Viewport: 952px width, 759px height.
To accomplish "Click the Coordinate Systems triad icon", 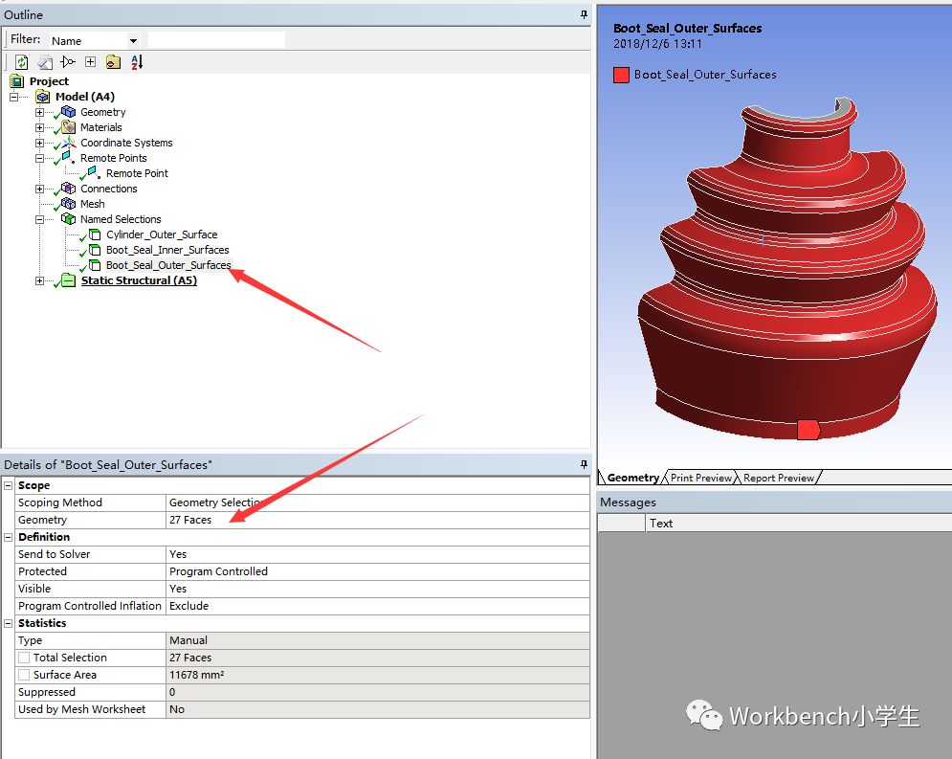I will point(68,143).
